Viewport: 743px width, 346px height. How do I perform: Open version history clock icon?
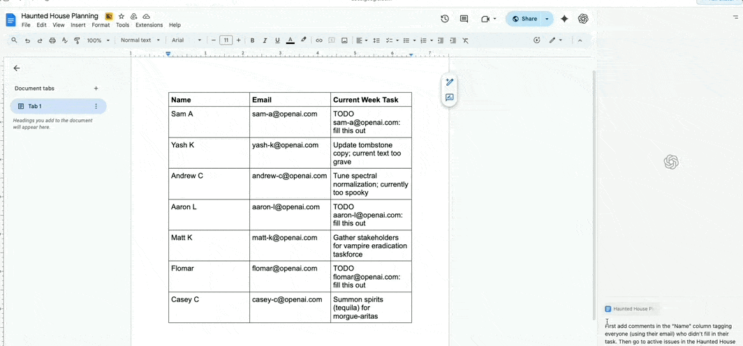(x=444, y=19)
